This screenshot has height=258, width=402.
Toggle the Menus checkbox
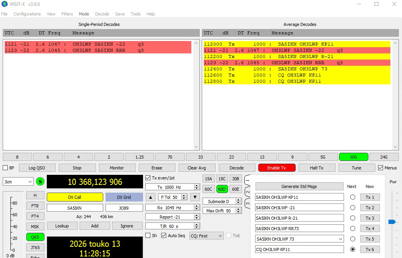380,168
